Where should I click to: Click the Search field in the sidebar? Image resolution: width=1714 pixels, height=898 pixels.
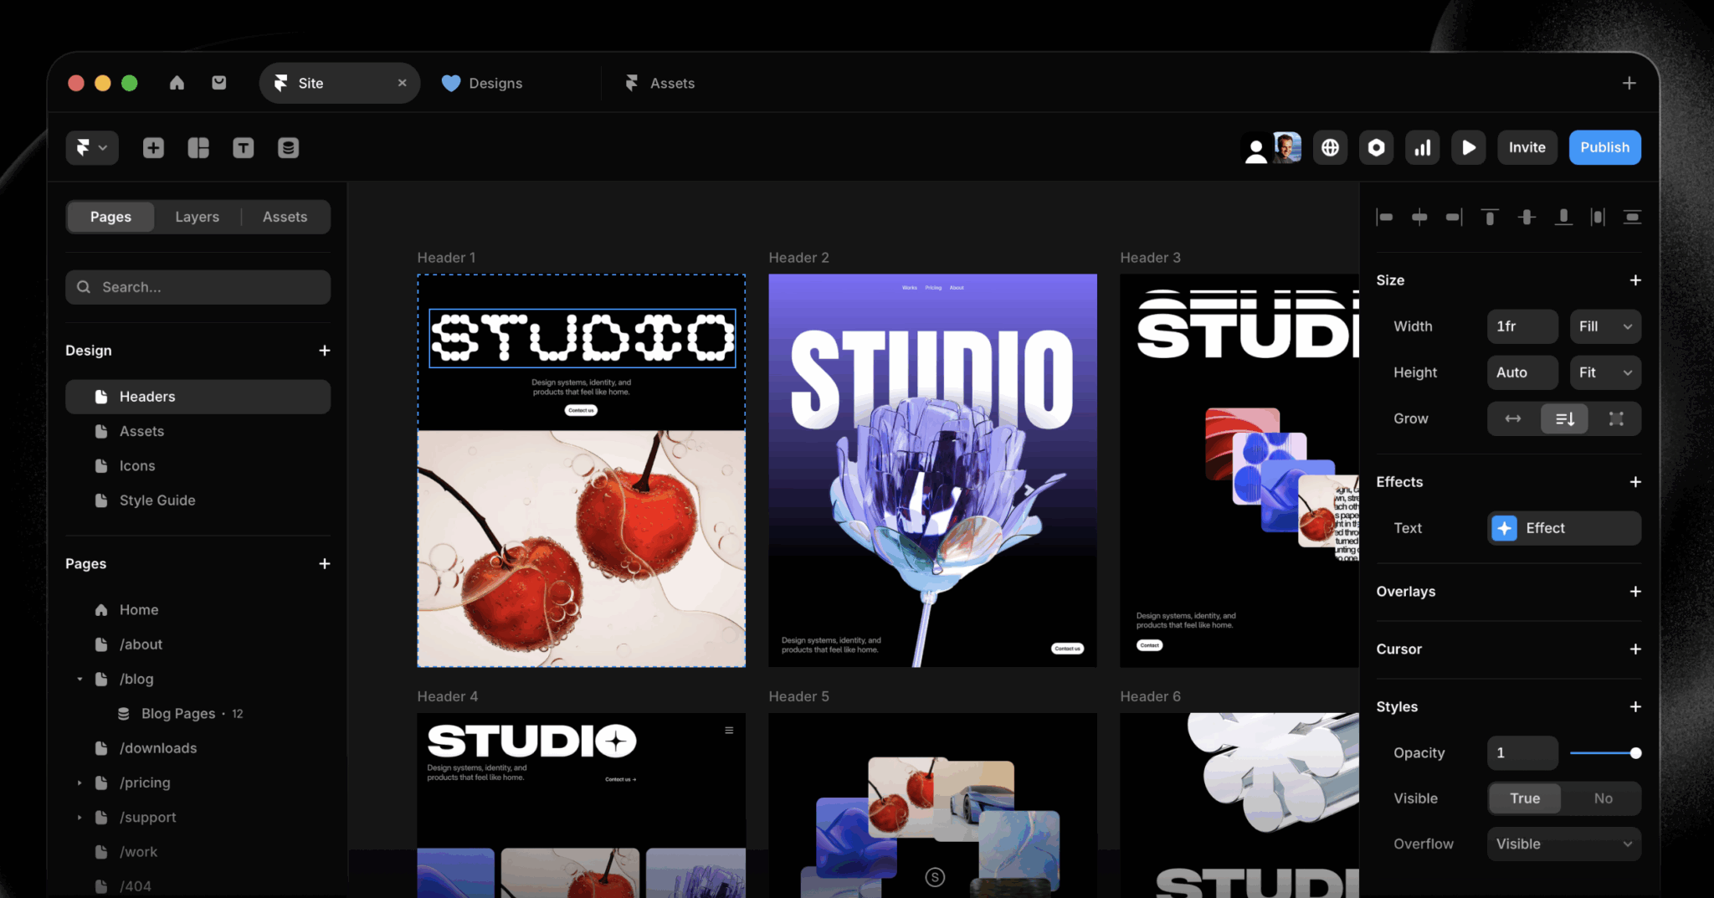[x=198, y=287]
